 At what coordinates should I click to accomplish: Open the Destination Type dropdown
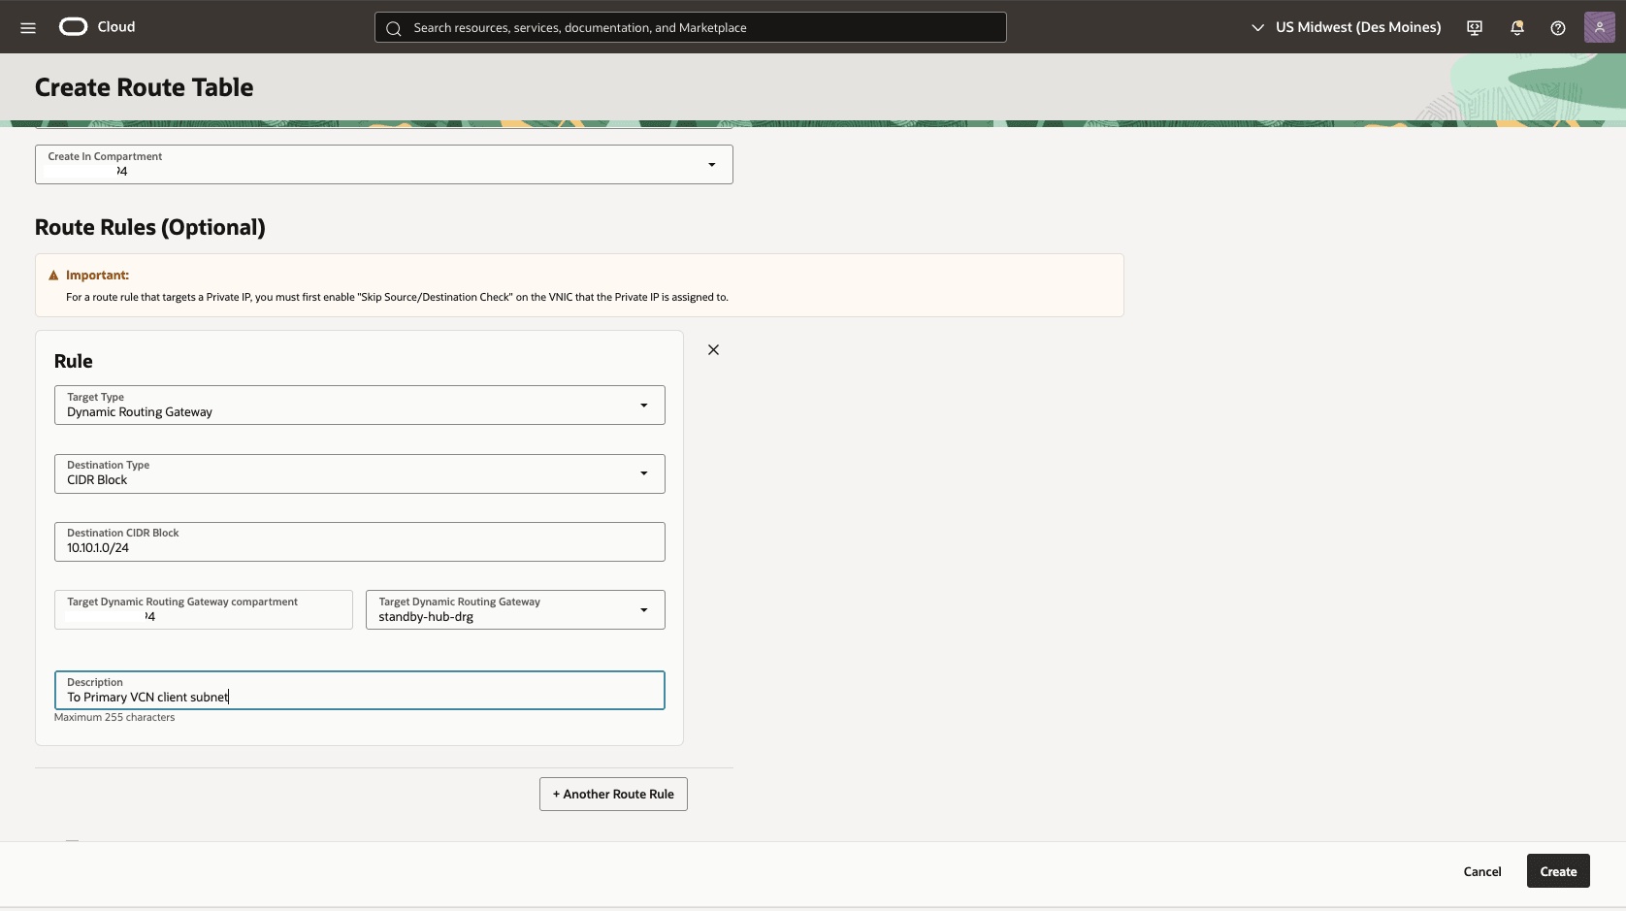point(644,473)
